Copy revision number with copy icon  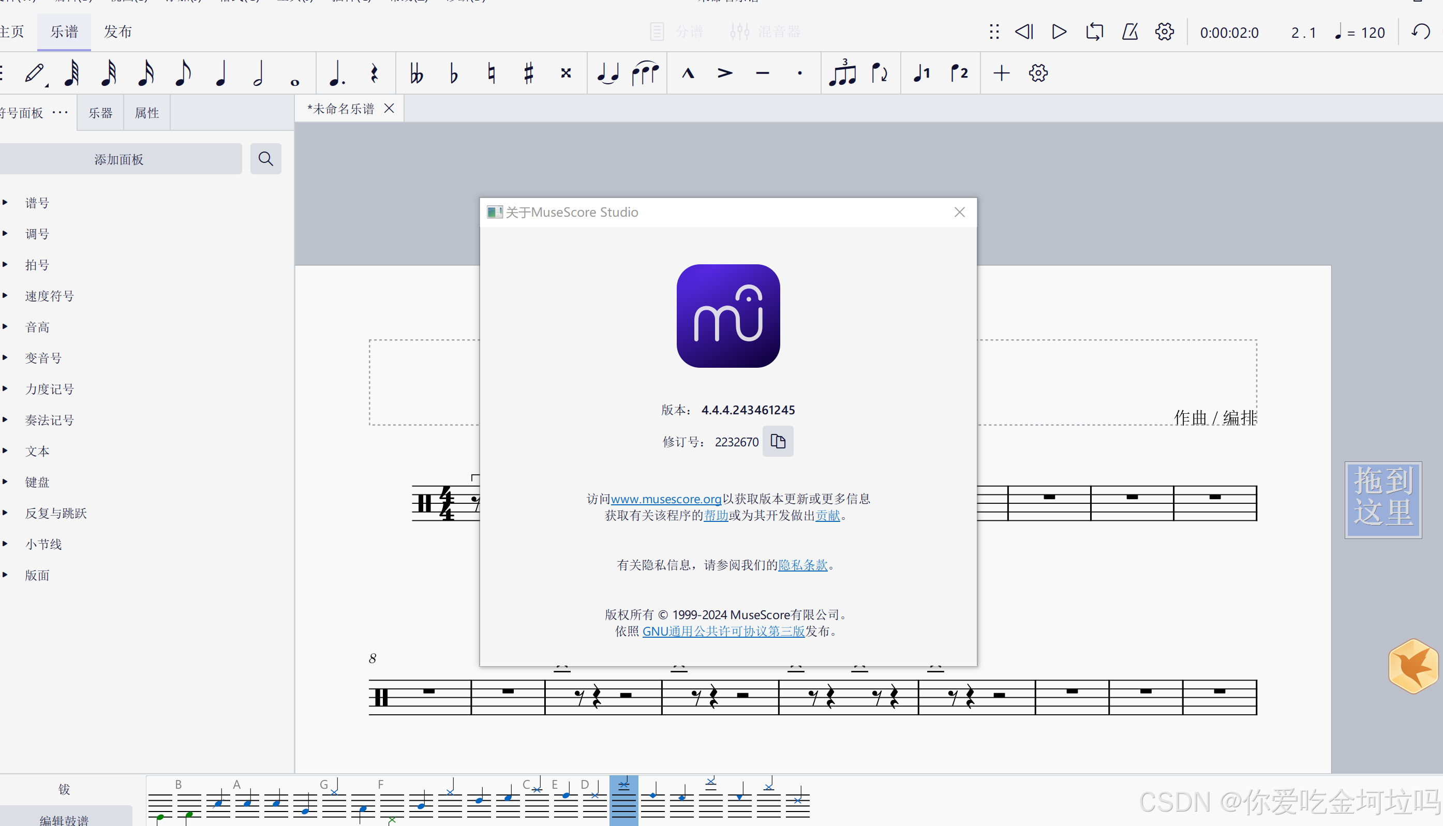coord(778,441)
